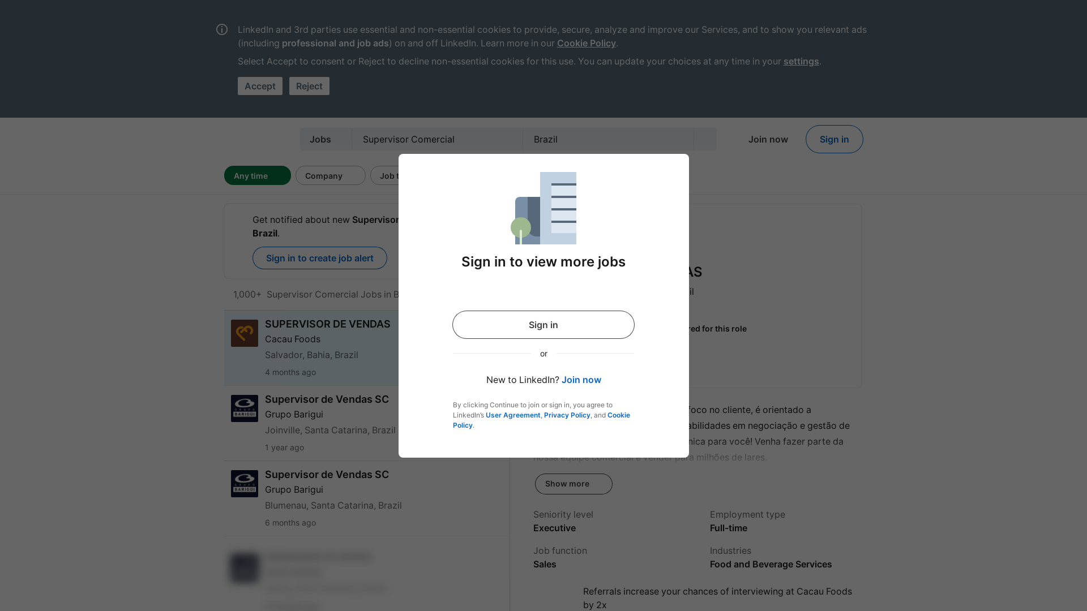Open the cookie settings link
This screenshot has height=611, width=1087.
tap(801, 61)
